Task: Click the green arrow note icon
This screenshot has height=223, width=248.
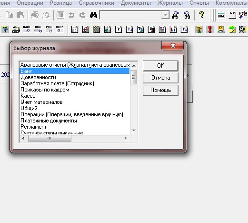Action: [x=232, y=30]
